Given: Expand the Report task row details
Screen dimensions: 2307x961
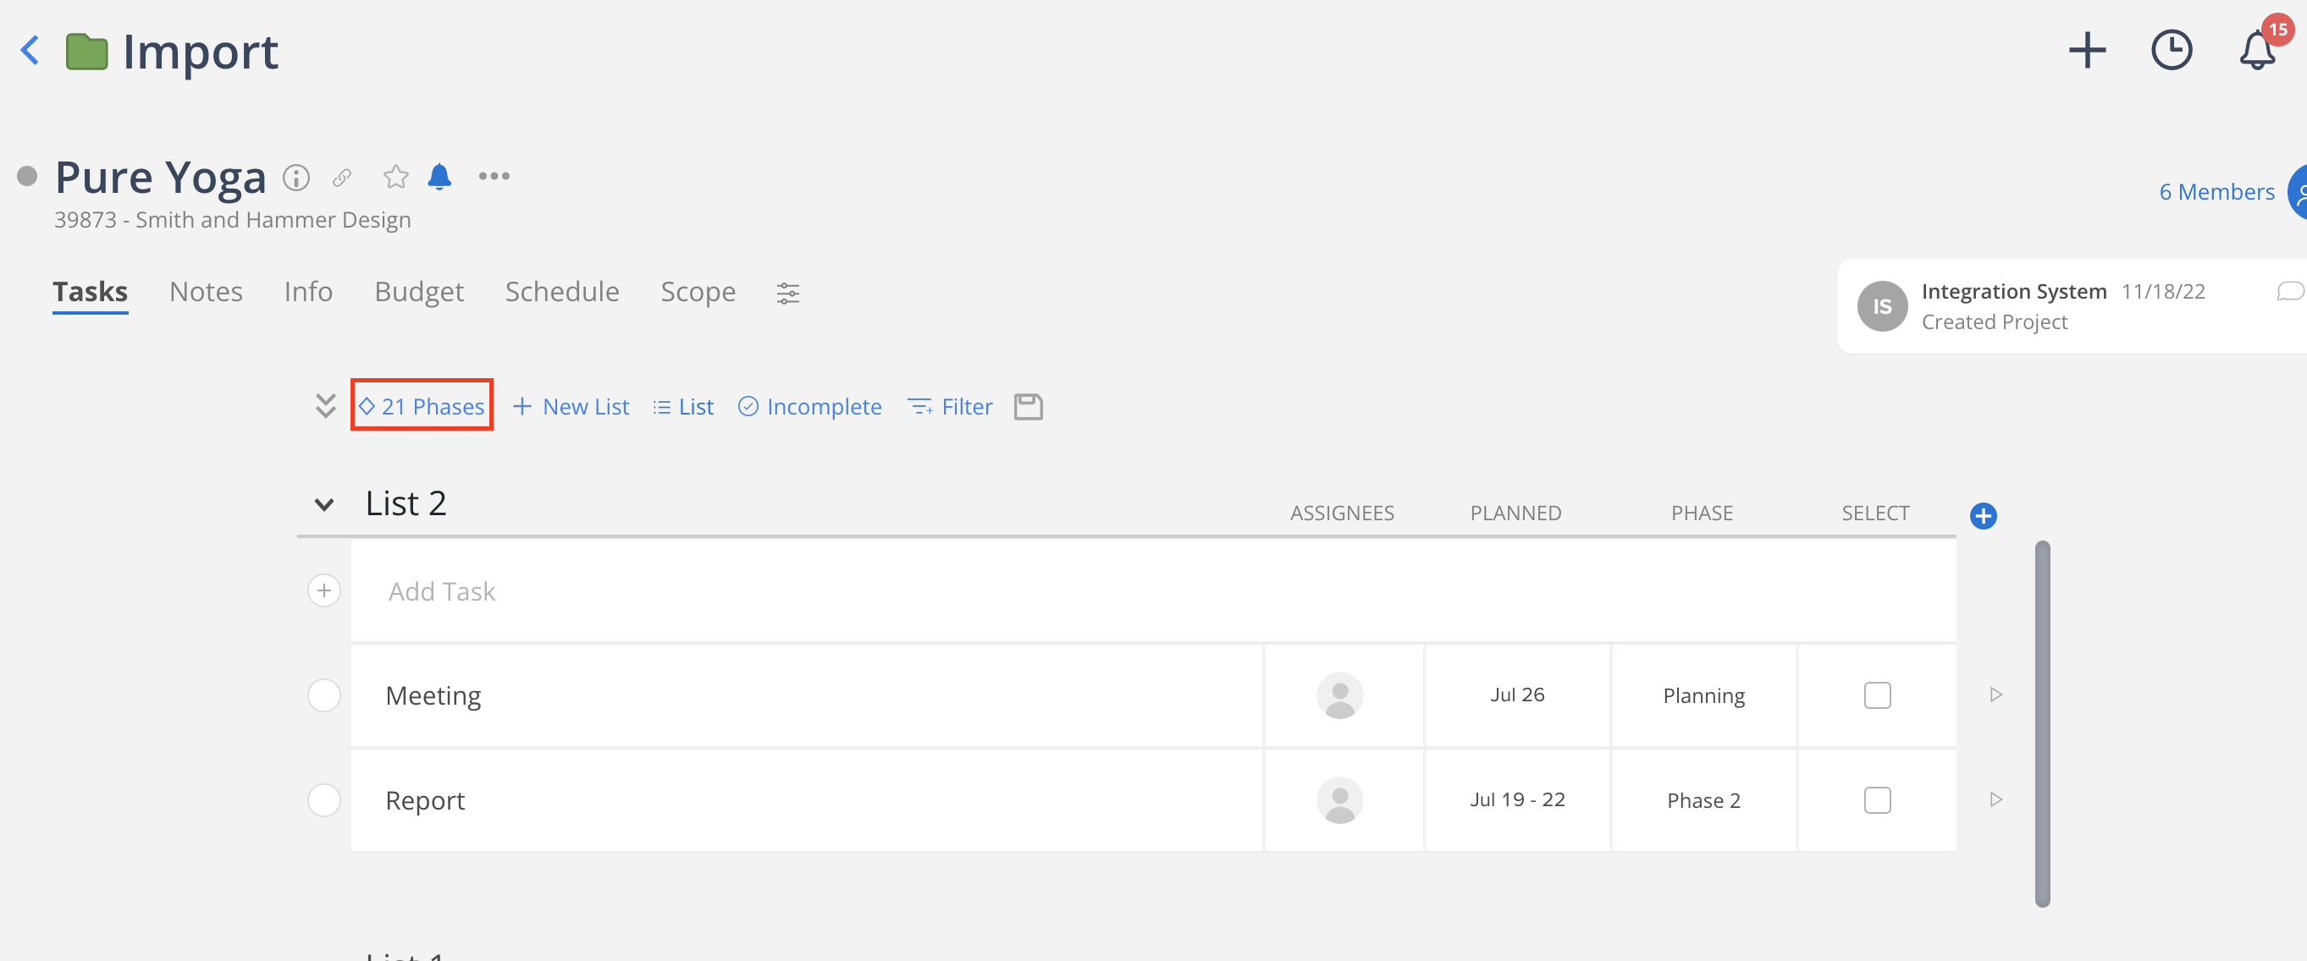Looking at the screenshot, I should [1995, 800].
